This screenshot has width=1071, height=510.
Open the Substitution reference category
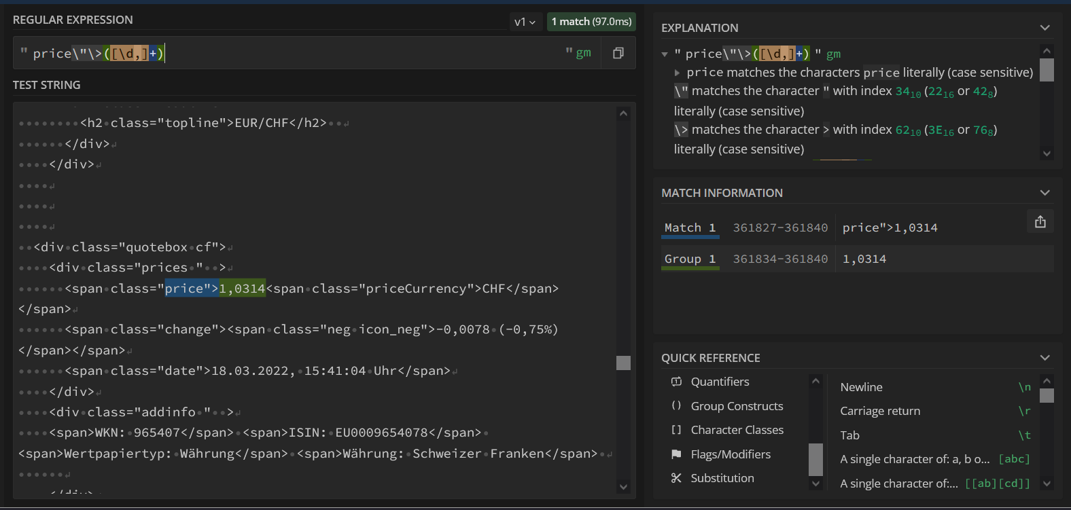722,478
